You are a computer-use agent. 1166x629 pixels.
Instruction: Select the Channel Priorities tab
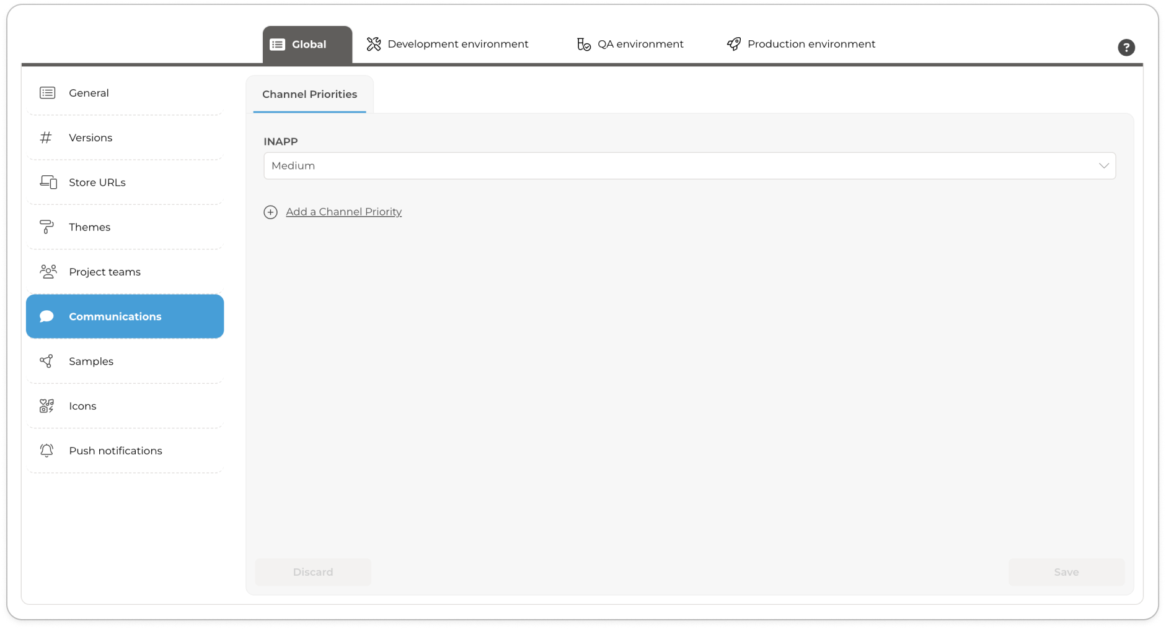[x=309, y=94]
